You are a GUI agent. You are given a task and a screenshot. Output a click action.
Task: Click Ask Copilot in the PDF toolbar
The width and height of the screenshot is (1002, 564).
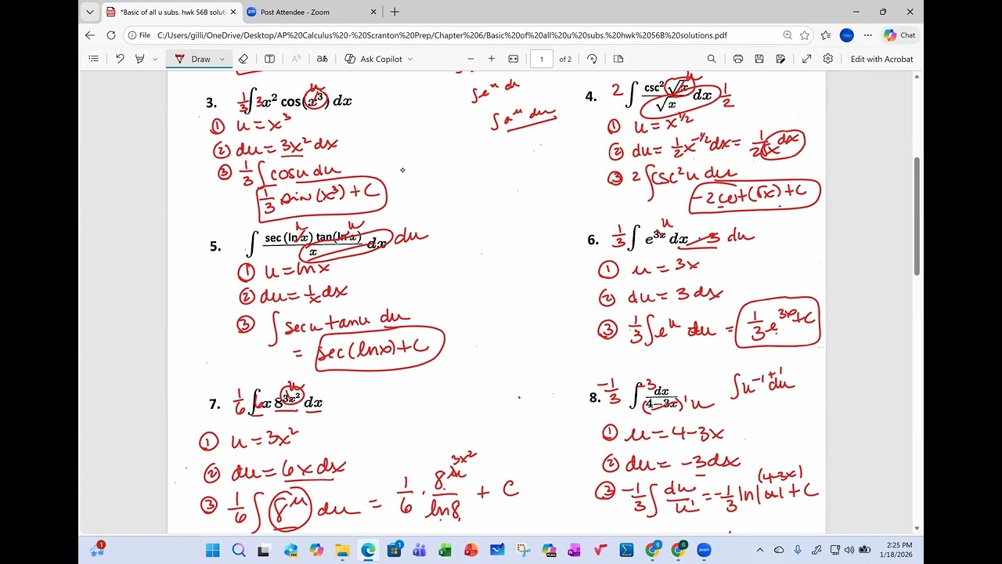click(x=373, y=59)
